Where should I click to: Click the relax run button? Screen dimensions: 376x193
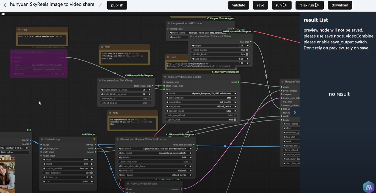point(309,5)
